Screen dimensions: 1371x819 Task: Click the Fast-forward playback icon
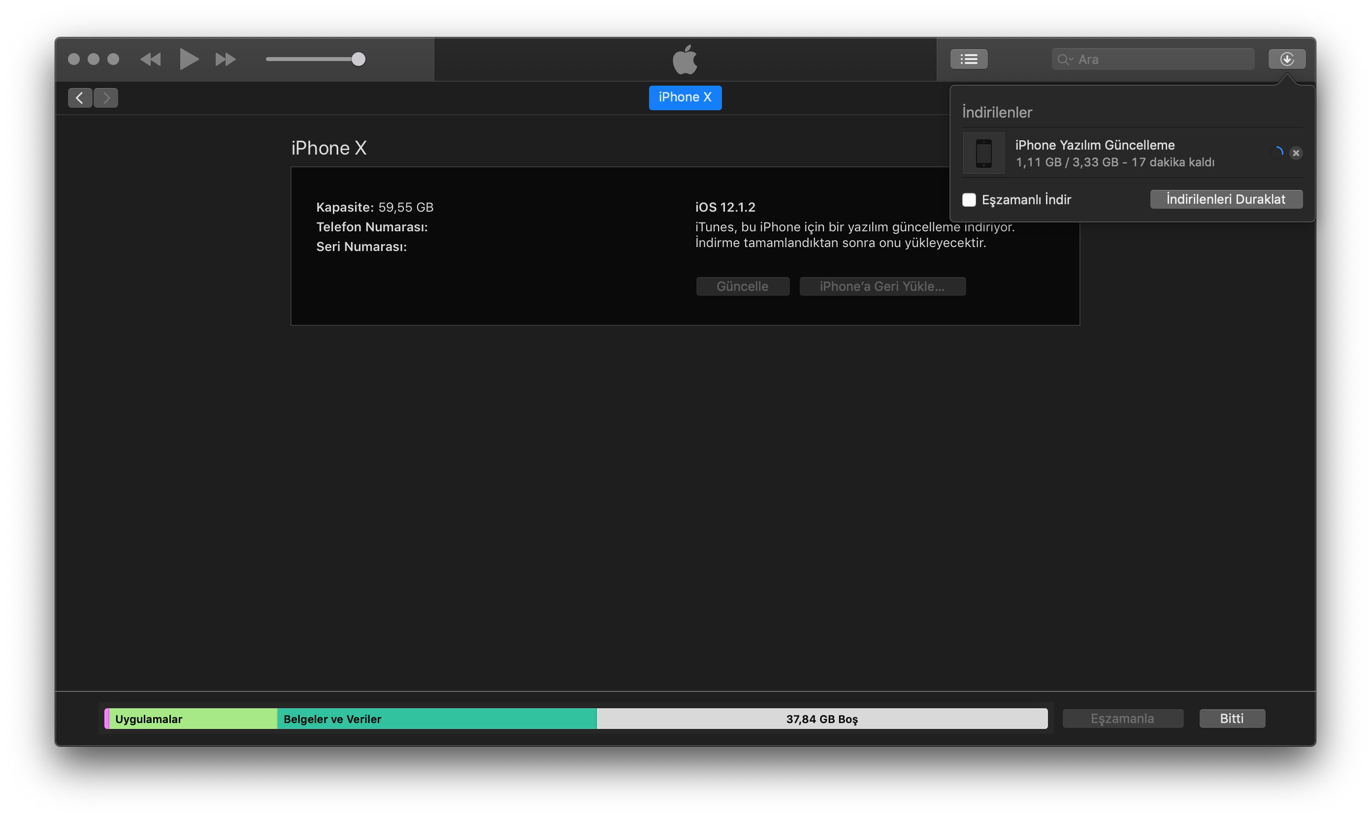coord(225,59)
